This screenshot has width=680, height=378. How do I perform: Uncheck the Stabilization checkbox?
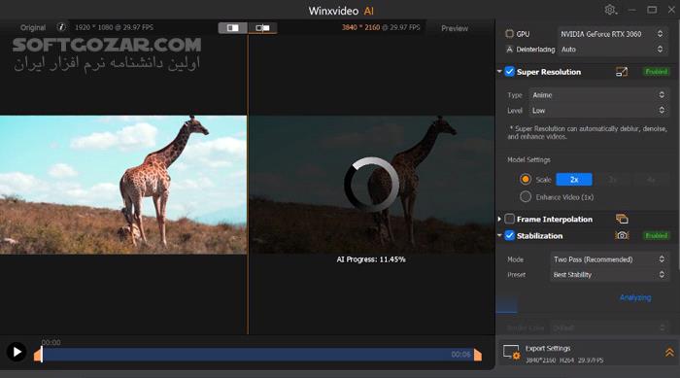click(x=510, y=236)
